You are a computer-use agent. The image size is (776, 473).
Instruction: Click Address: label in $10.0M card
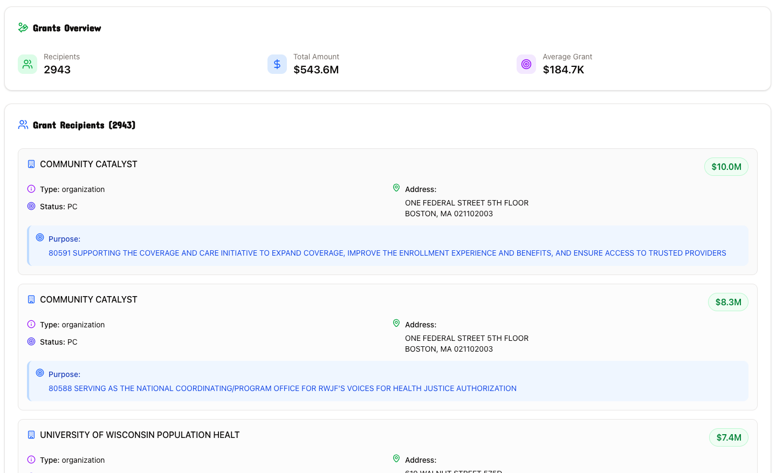click(421, 189)
